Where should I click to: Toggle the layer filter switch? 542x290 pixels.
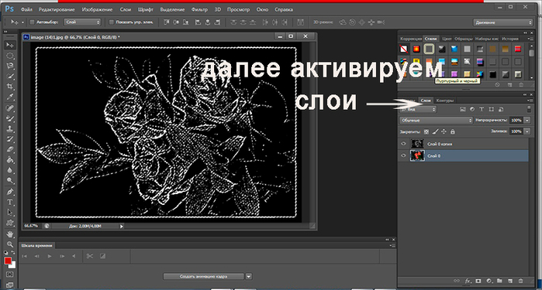coord(529,109)
